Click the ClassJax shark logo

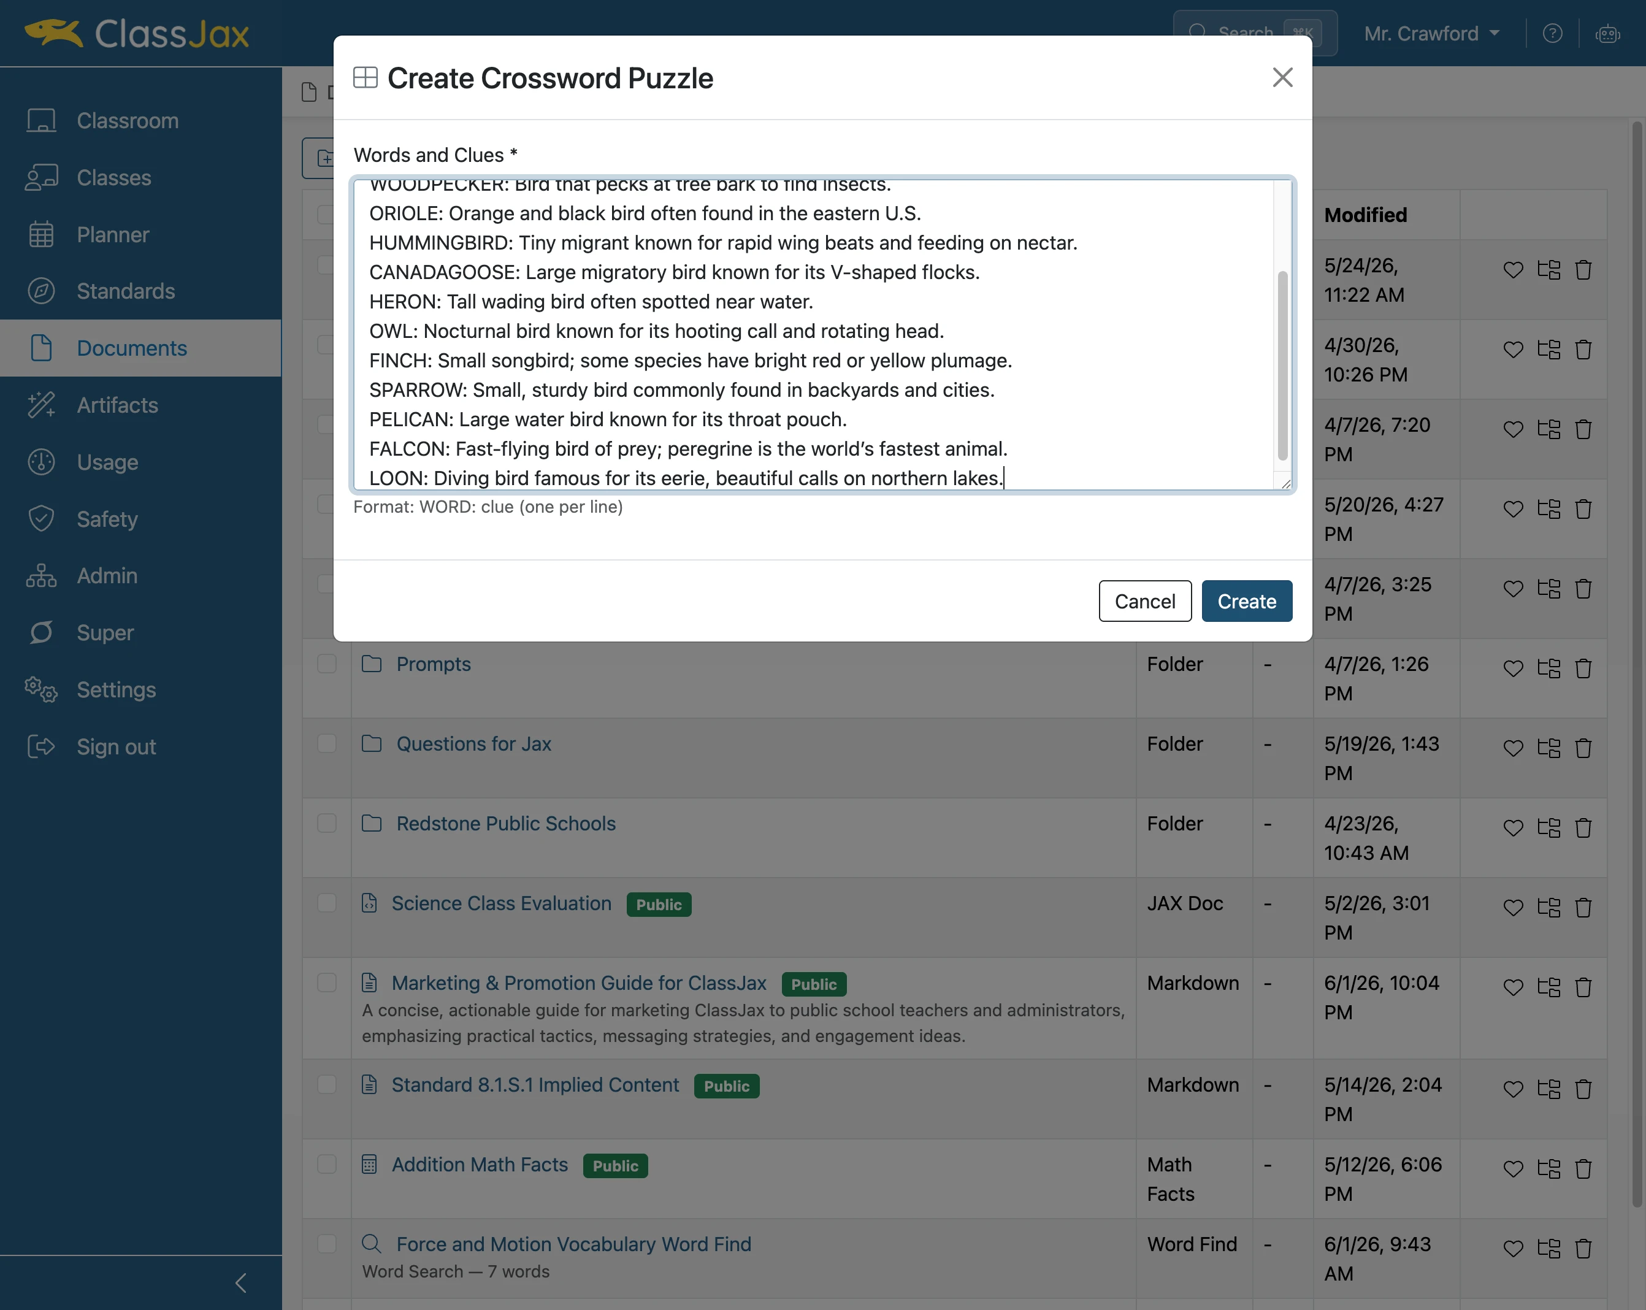pos(53,33)
